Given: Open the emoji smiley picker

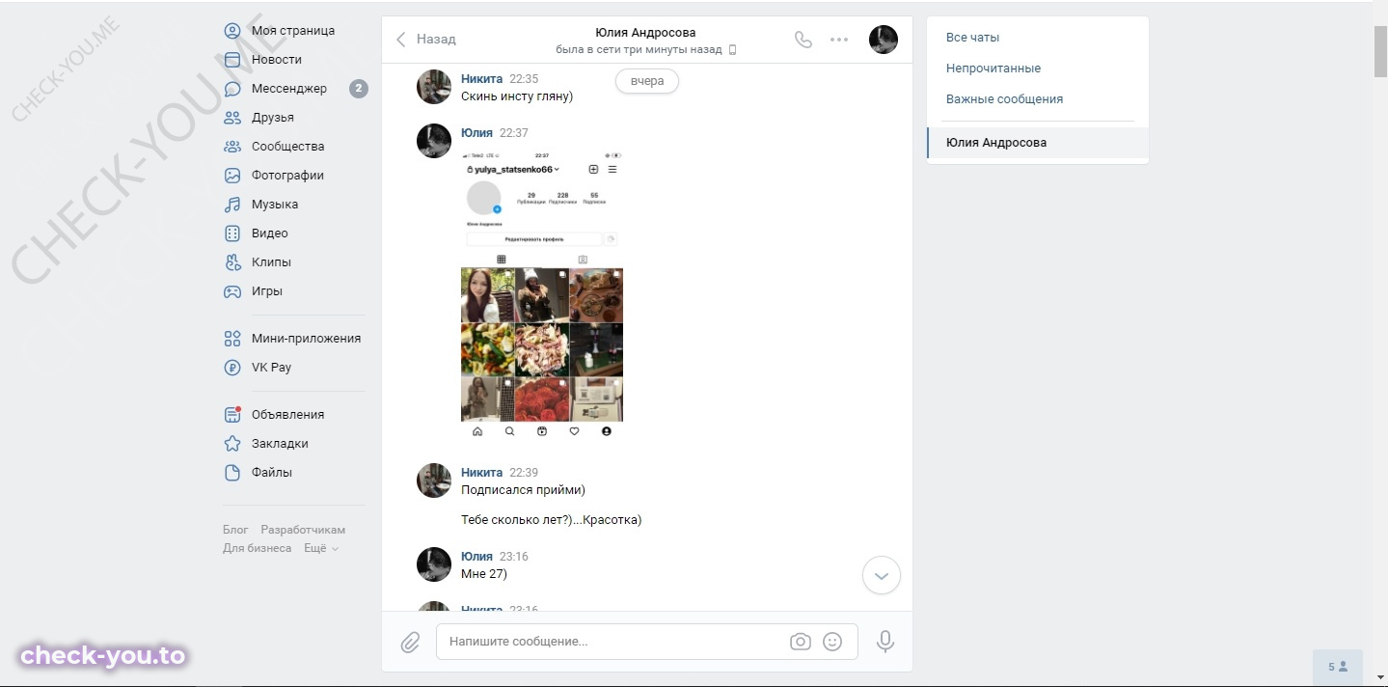Looking at the screenshot, I should click(x=832, y=642).
